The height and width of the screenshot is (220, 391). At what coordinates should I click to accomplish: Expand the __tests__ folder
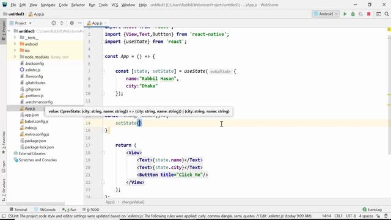point(15,37)
